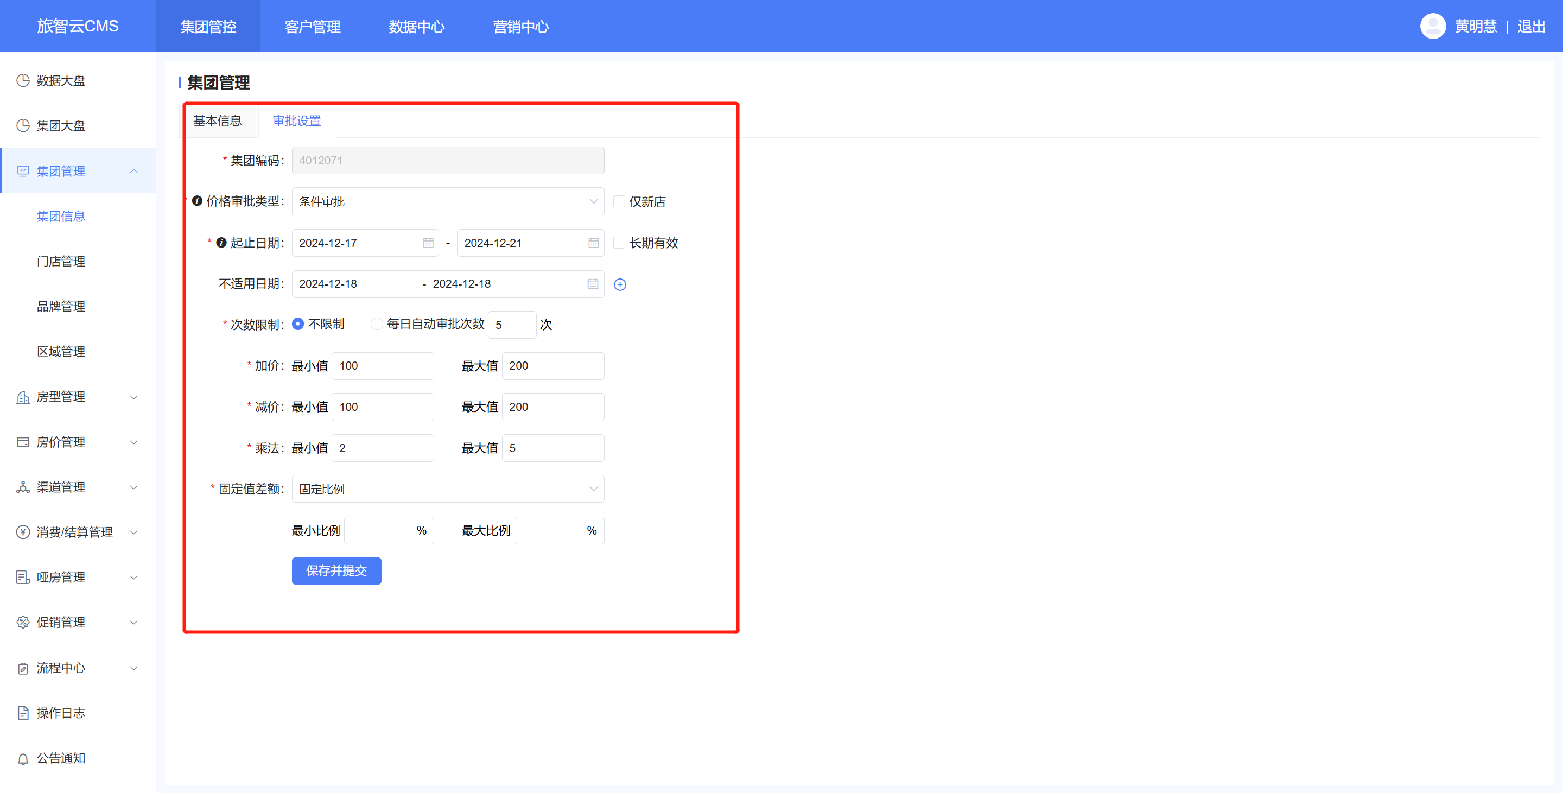Switch to the 审批设置 tab
This screenshot has width=1563, height=793.
pos(297,120)
